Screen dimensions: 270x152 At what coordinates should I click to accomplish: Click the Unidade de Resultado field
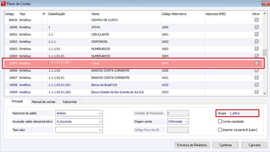(x=178, y=113)
